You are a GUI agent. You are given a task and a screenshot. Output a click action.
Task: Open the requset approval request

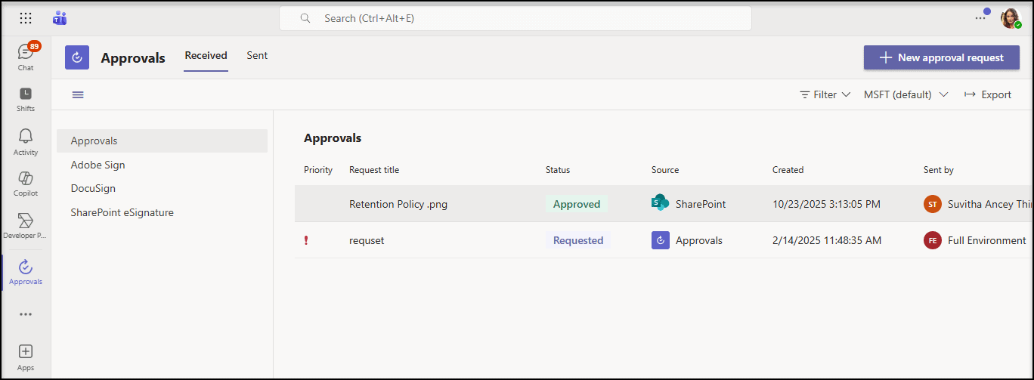pyautogui.click(x=367, y=240)
